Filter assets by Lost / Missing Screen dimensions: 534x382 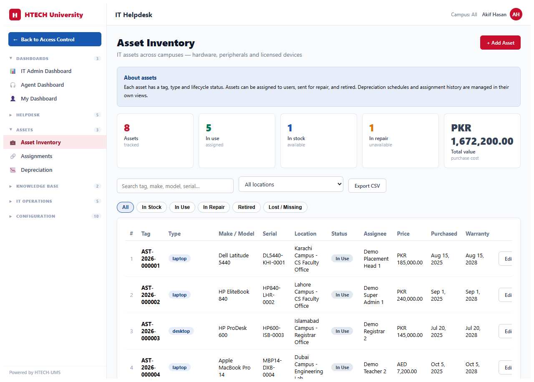click(285, 207)
